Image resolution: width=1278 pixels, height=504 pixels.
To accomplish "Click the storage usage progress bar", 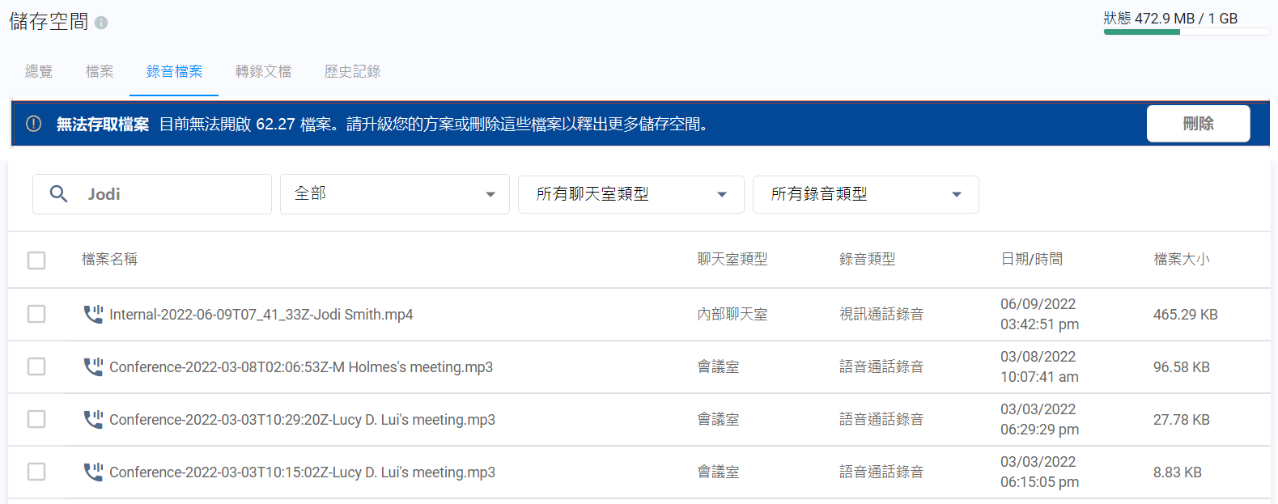I will [x=1186, y=32].
